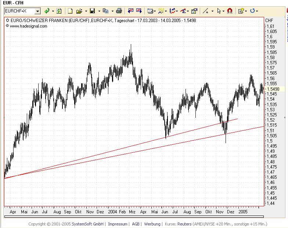The image size is (288, 228).
Task: Select the trendline drawing tool
Action: 206,11
